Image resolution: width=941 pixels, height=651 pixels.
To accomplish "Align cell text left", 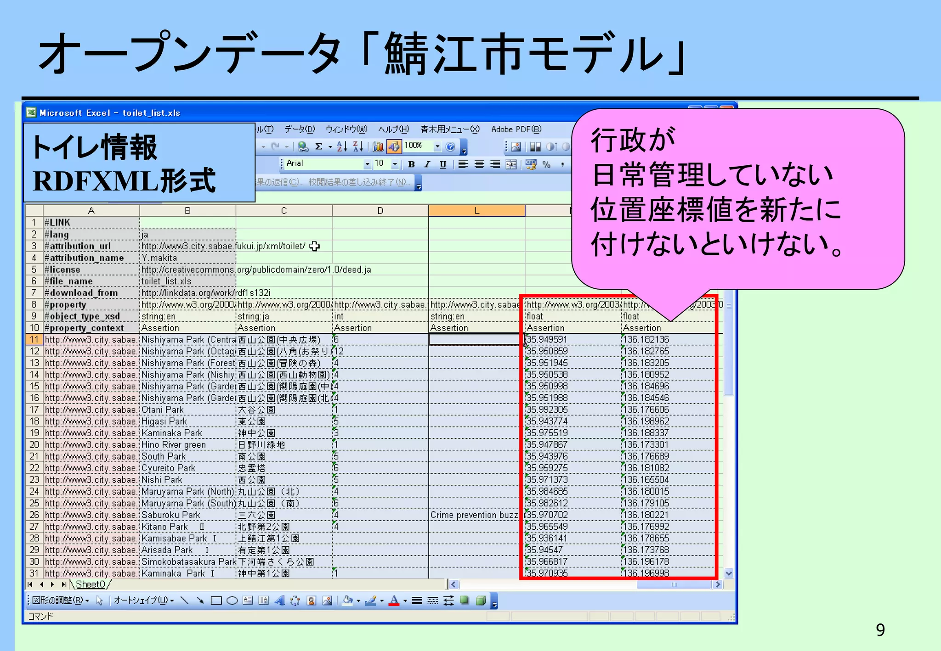I will coord(463,164).
